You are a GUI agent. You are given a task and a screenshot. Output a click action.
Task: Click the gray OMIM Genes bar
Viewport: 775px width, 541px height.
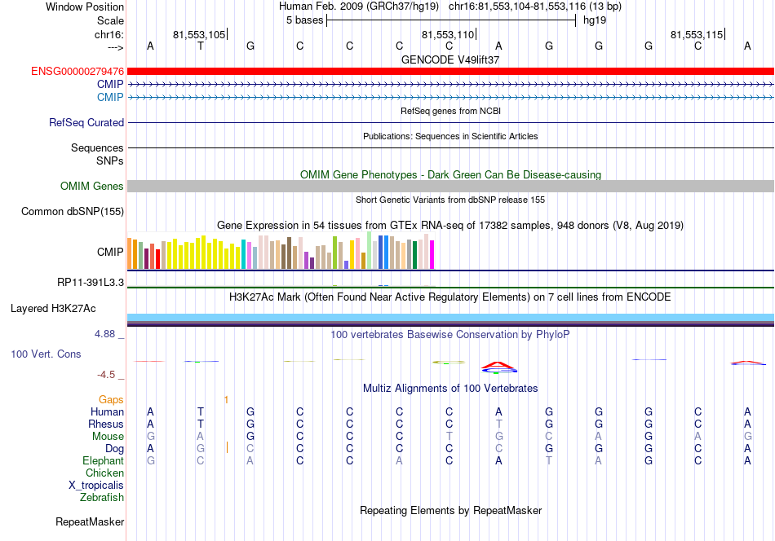(450, 186)
